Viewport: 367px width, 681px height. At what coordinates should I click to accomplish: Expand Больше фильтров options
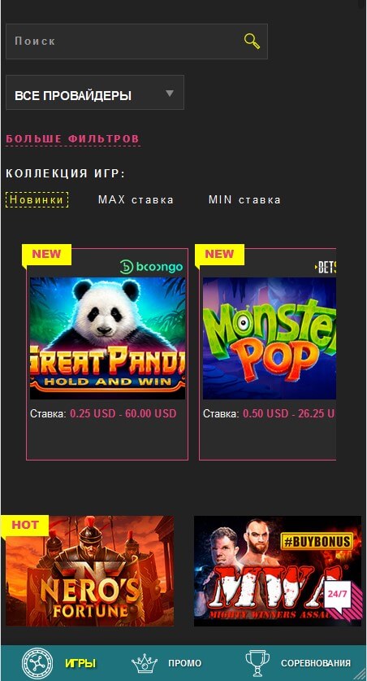click(73, 139)
